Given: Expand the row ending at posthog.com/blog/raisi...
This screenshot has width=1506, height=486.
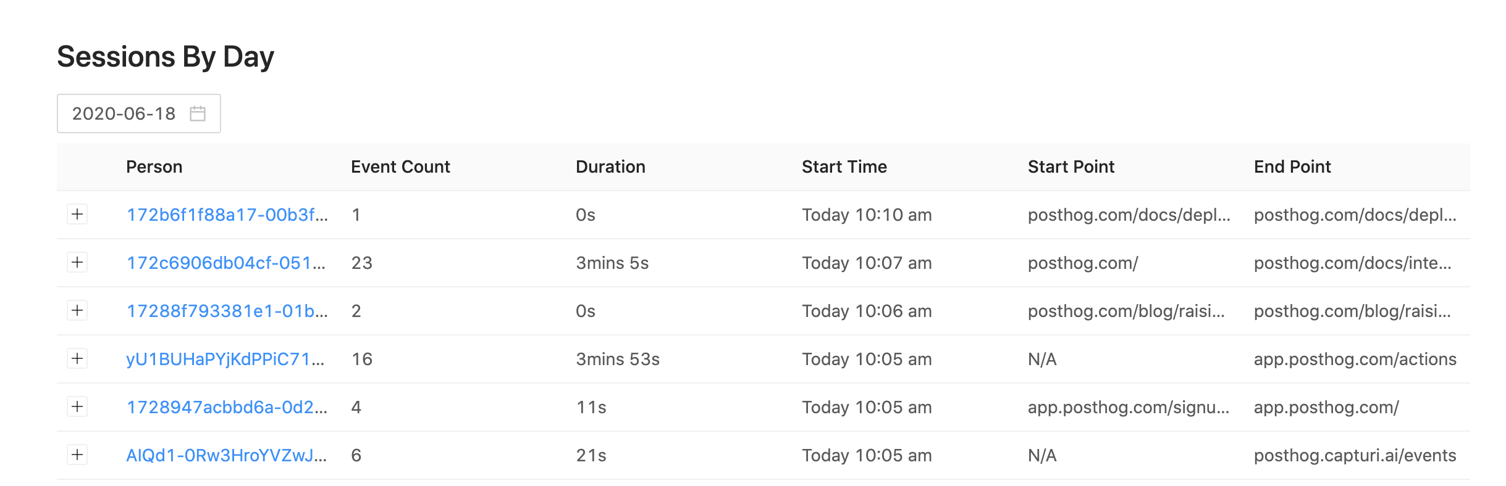Looking at the screenshot, I should click(x=77, y=311).
